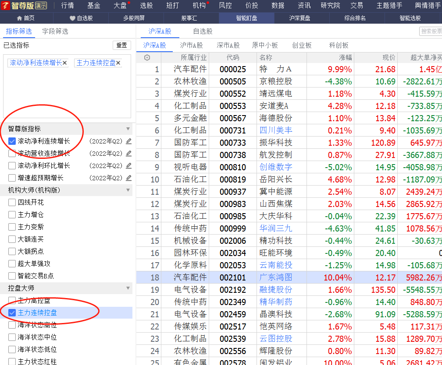Screen dimensions: 442x365
Task: Open the 行情 menu
Action: [68, 5]
